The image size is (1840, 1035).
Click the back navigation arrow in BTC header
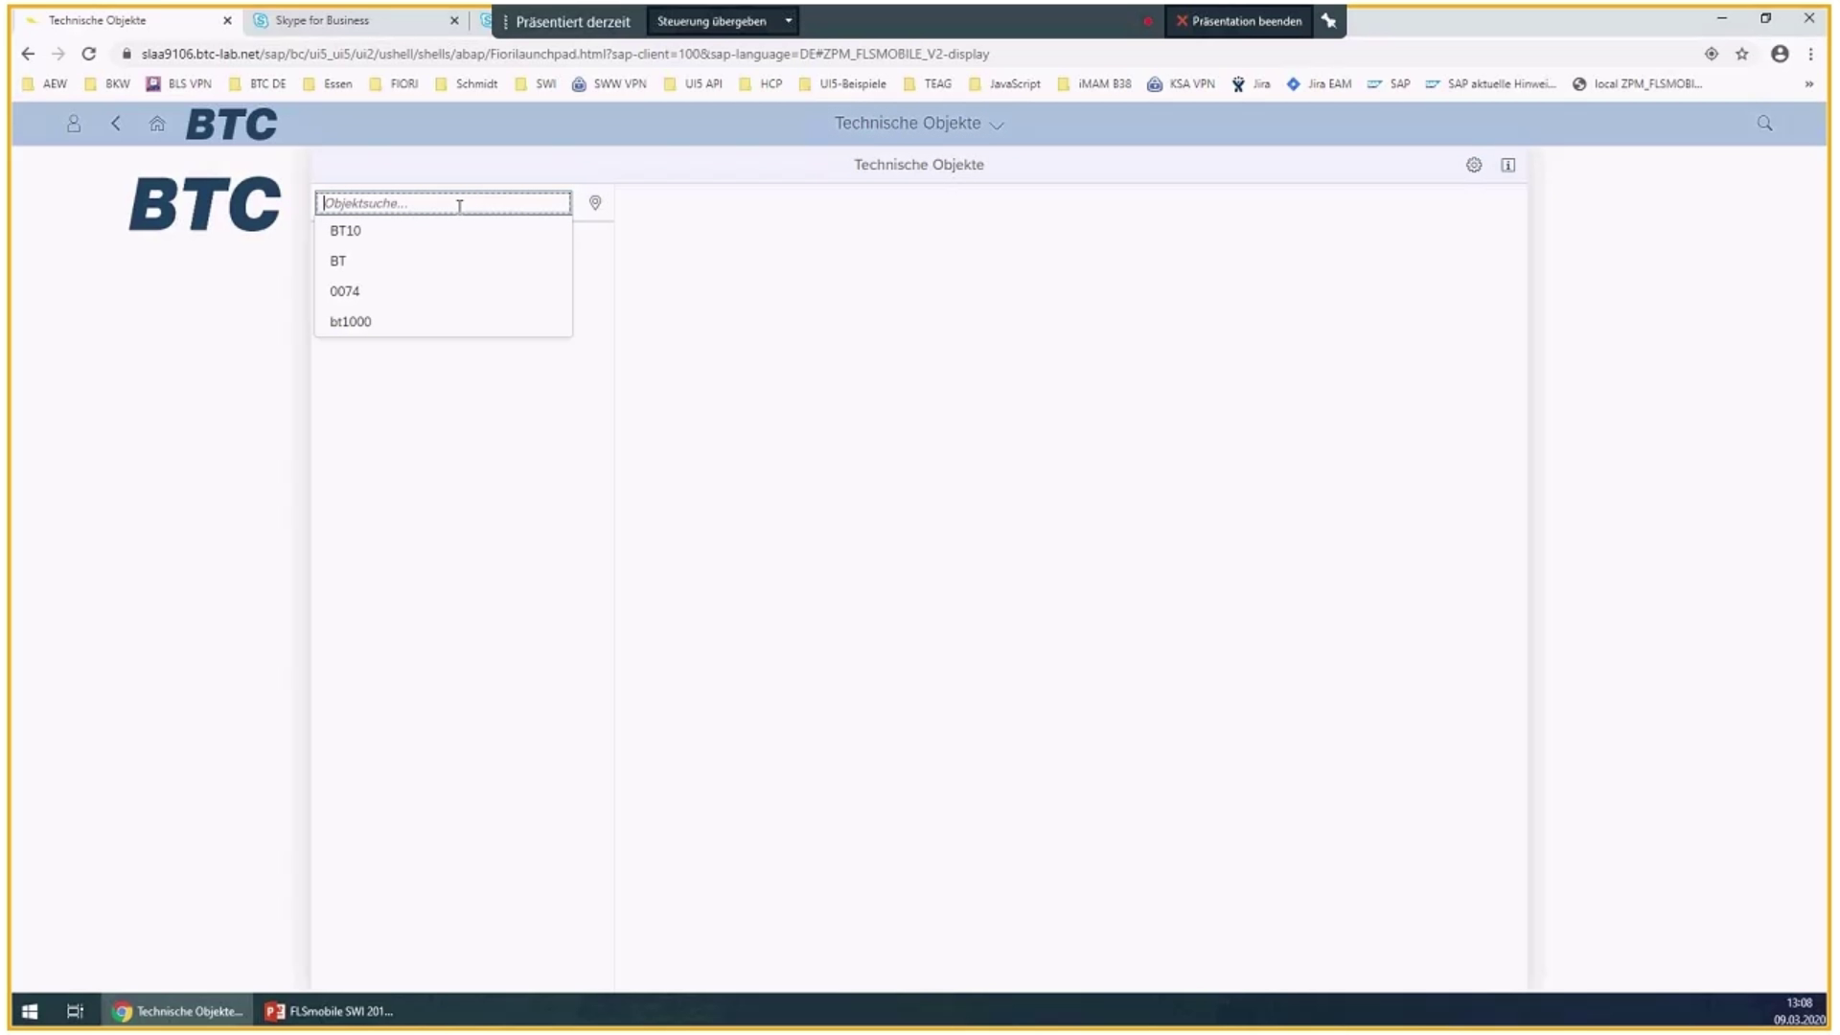116,124
